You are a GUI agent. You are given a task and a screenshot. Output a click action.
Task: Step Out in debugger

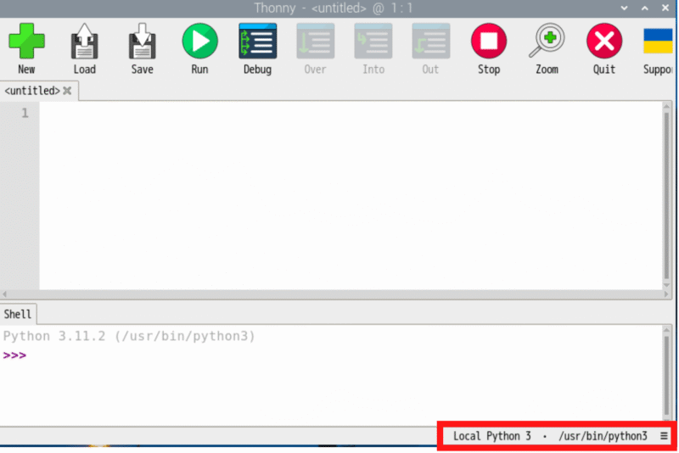431,48
